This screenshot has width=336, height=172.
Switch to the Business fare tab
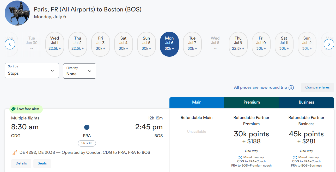[x=306, y=102]
